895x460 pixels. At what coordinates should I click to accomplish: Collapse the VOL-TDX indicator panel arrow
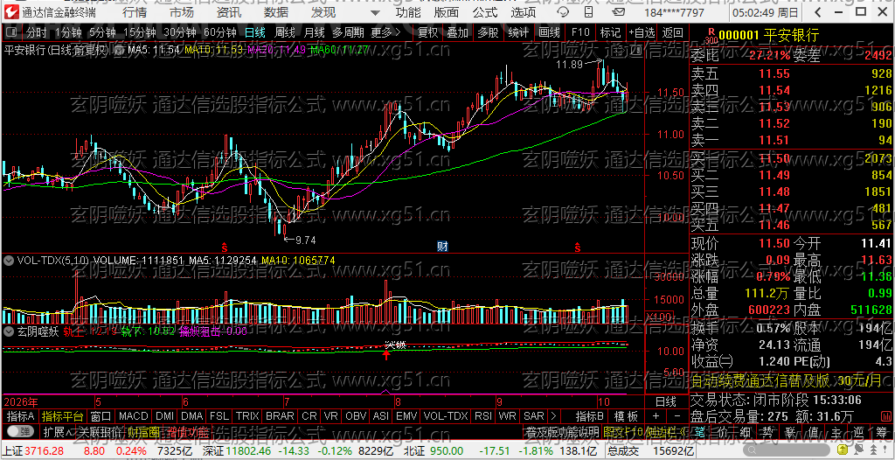click(x=9, y=261)
